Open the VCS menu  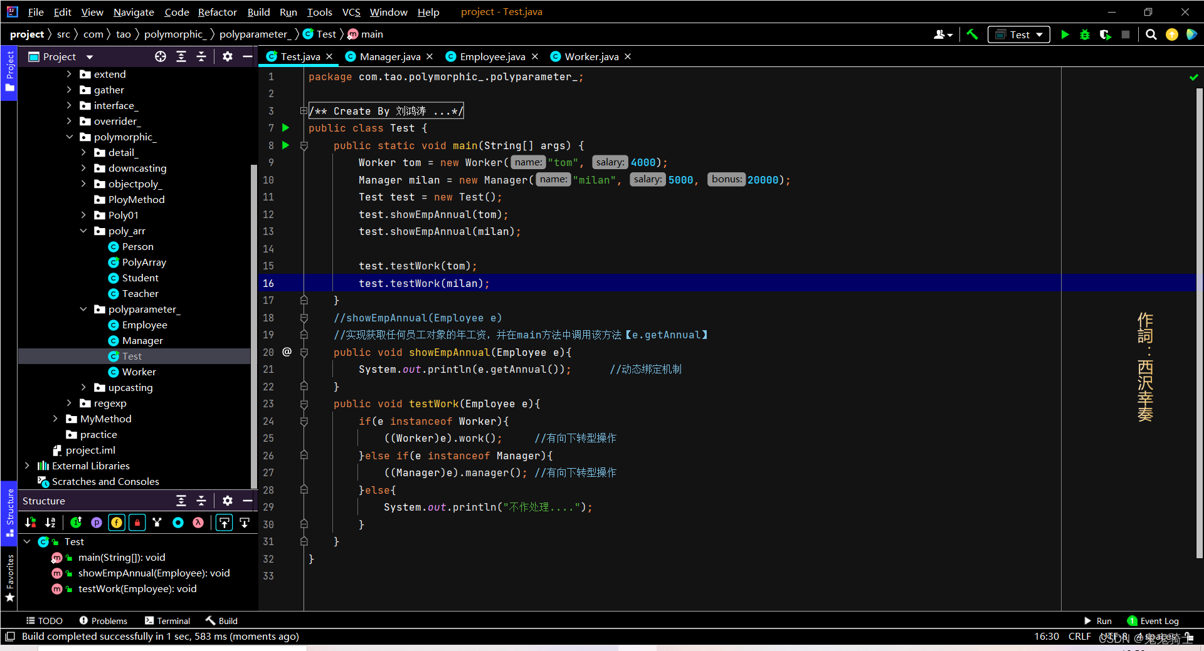click(x=351, y=12)
